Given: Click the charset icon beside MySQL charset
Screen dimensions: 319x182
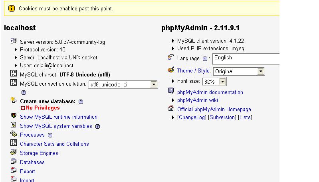Looking at the screenshot, I should click(x=14, y=73).
